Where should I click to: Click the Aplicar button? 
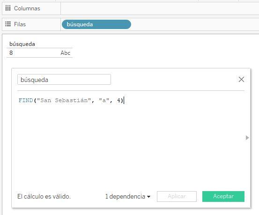coord(177,196)
